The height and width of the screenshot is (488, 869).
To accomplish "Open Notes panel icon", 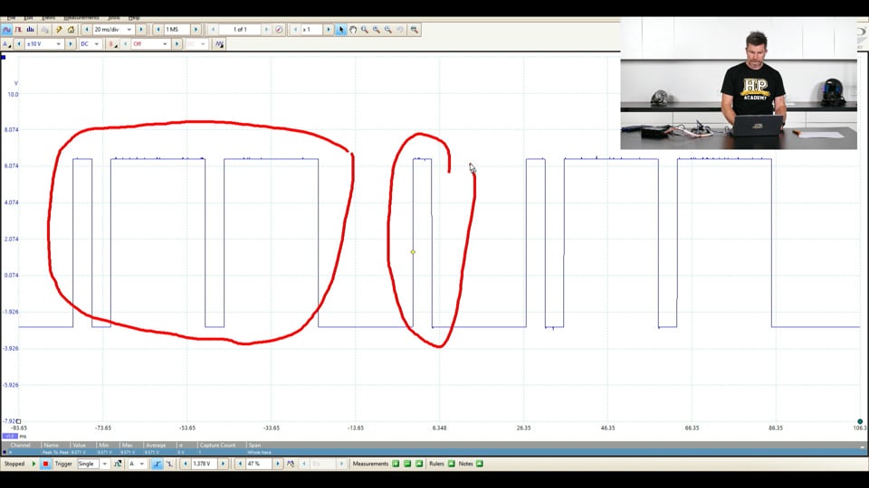I will point(480,464).
